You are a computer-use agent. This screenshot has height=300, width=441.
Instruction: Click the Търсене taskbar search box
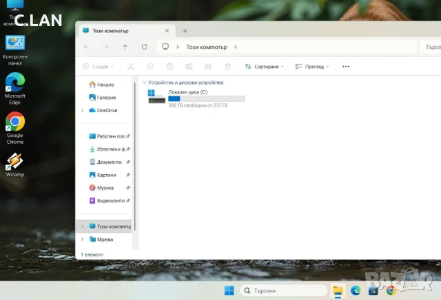[x=283, y=290]
